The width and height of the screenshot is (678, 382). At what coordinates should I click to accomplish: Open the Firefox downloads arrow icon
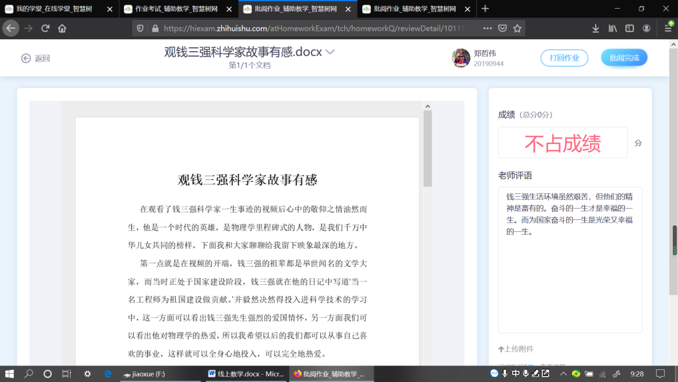tap(595, 29)
